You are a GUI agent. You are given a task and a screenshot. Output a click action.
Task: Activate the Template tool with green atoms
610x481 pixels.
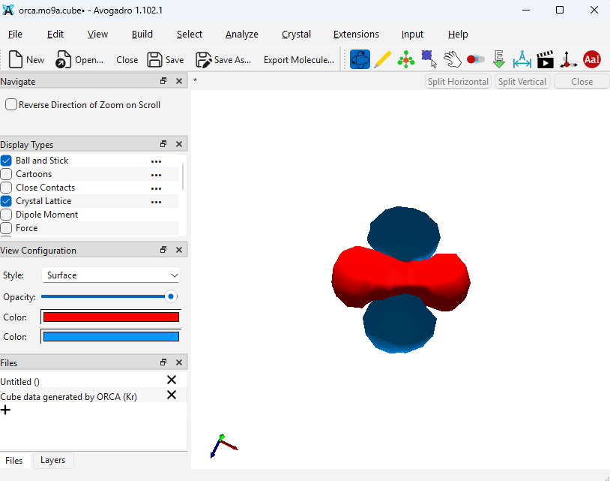pos(406,59)
